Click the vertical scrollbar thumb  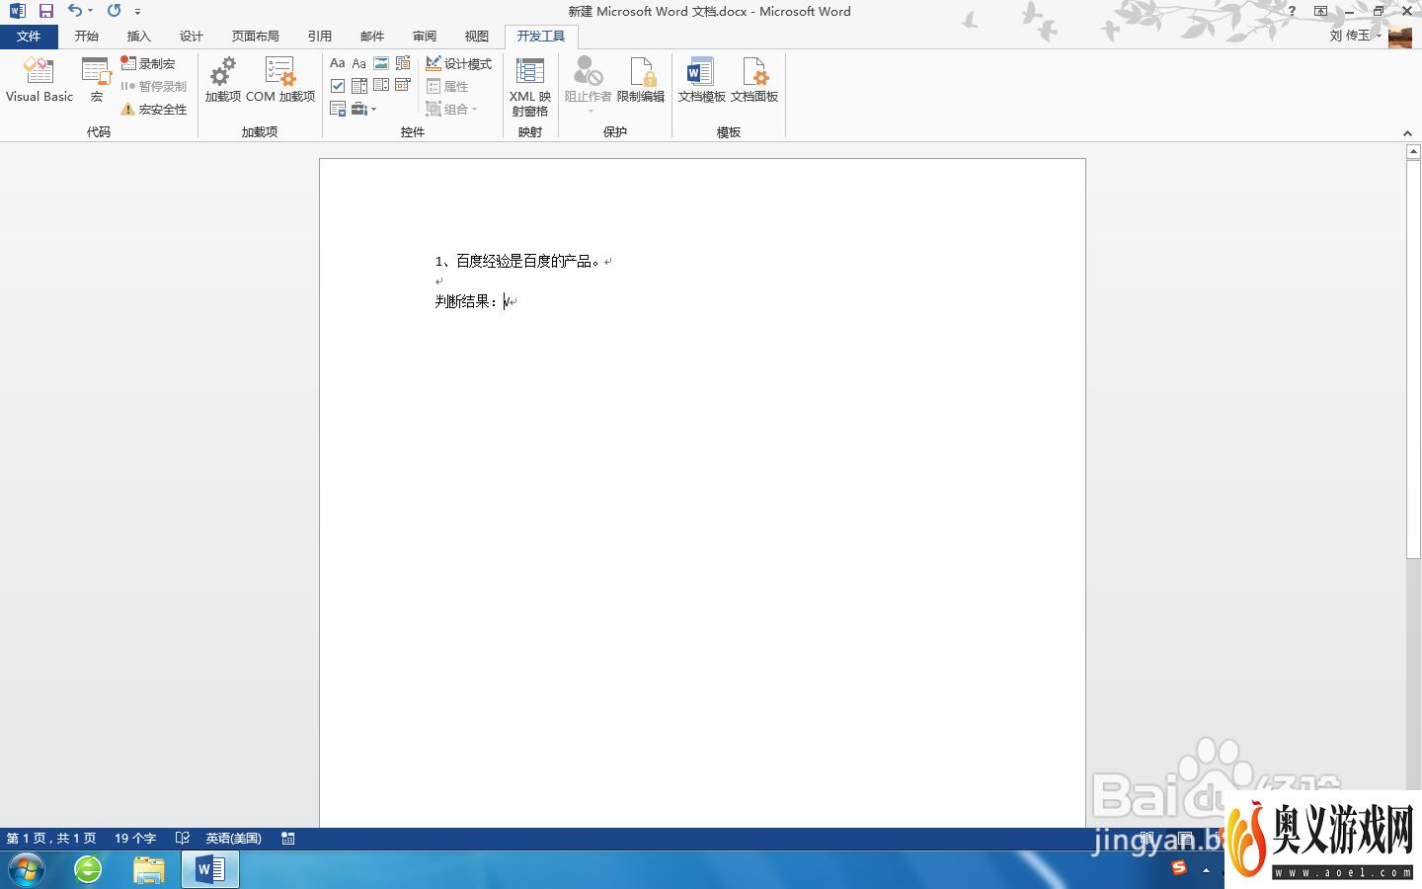pos(1413,359)
